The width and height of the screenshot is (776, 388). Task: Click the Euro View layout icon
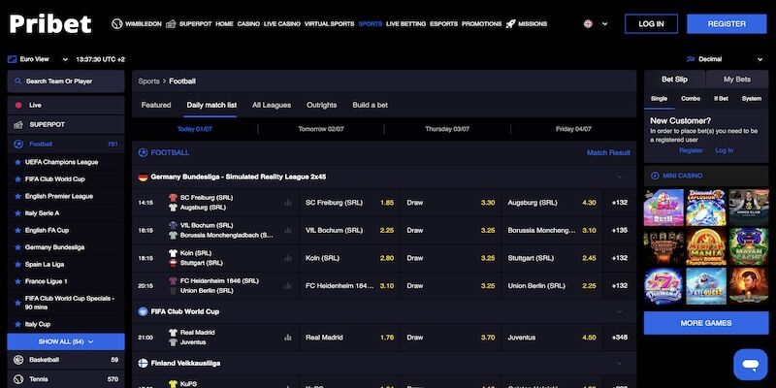pos(12,59)
